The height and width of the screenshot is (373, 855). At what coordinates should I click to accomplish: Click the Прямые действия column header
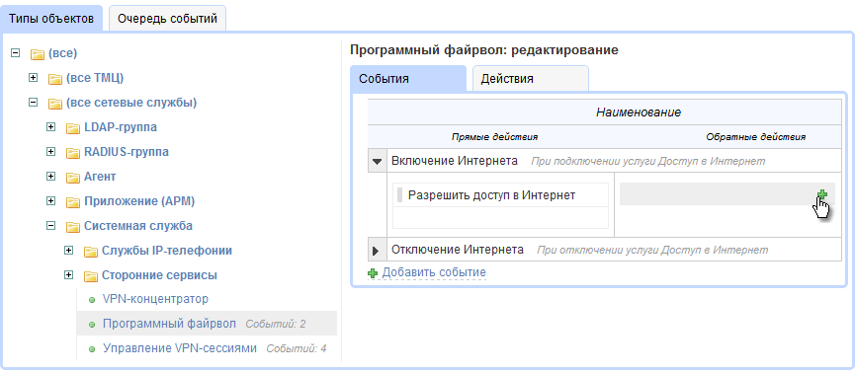point(494,137)
